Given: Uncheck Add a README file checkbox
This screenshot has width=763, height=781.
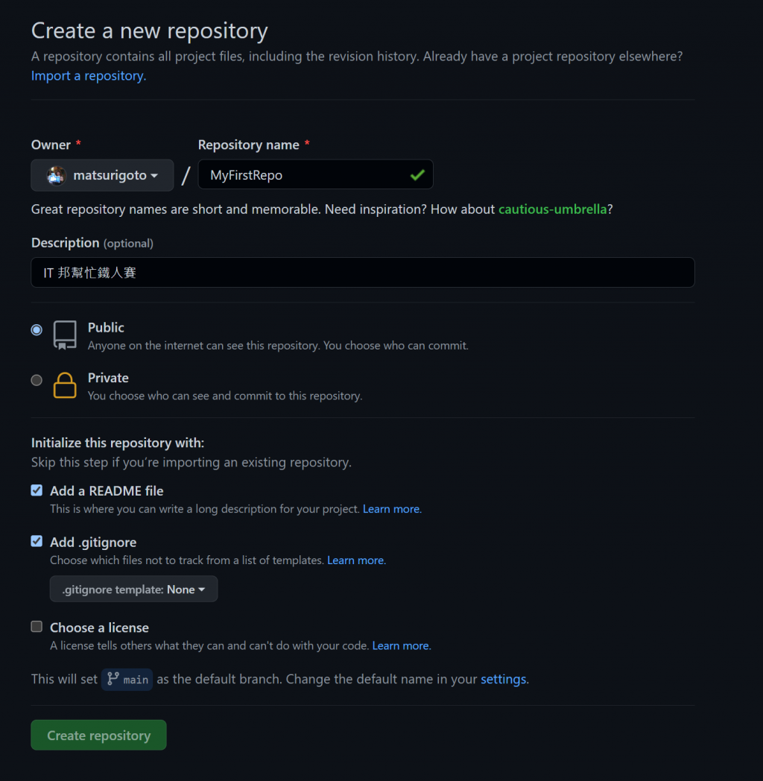Looking at the screenshot, I should coord(37,490).
